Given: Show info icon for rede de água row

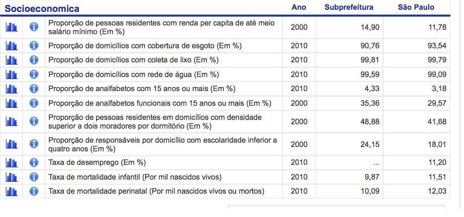Looking at the screenshot, I should tap(34, 74).
